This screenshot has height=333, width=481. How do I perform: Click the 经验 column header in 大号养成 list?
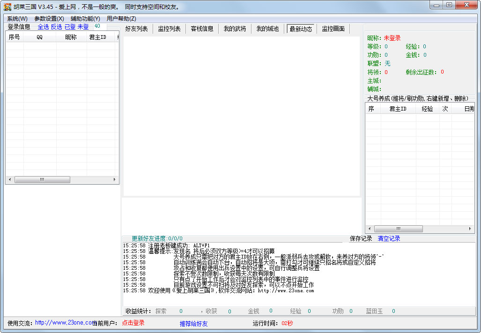tap(427, 109)
